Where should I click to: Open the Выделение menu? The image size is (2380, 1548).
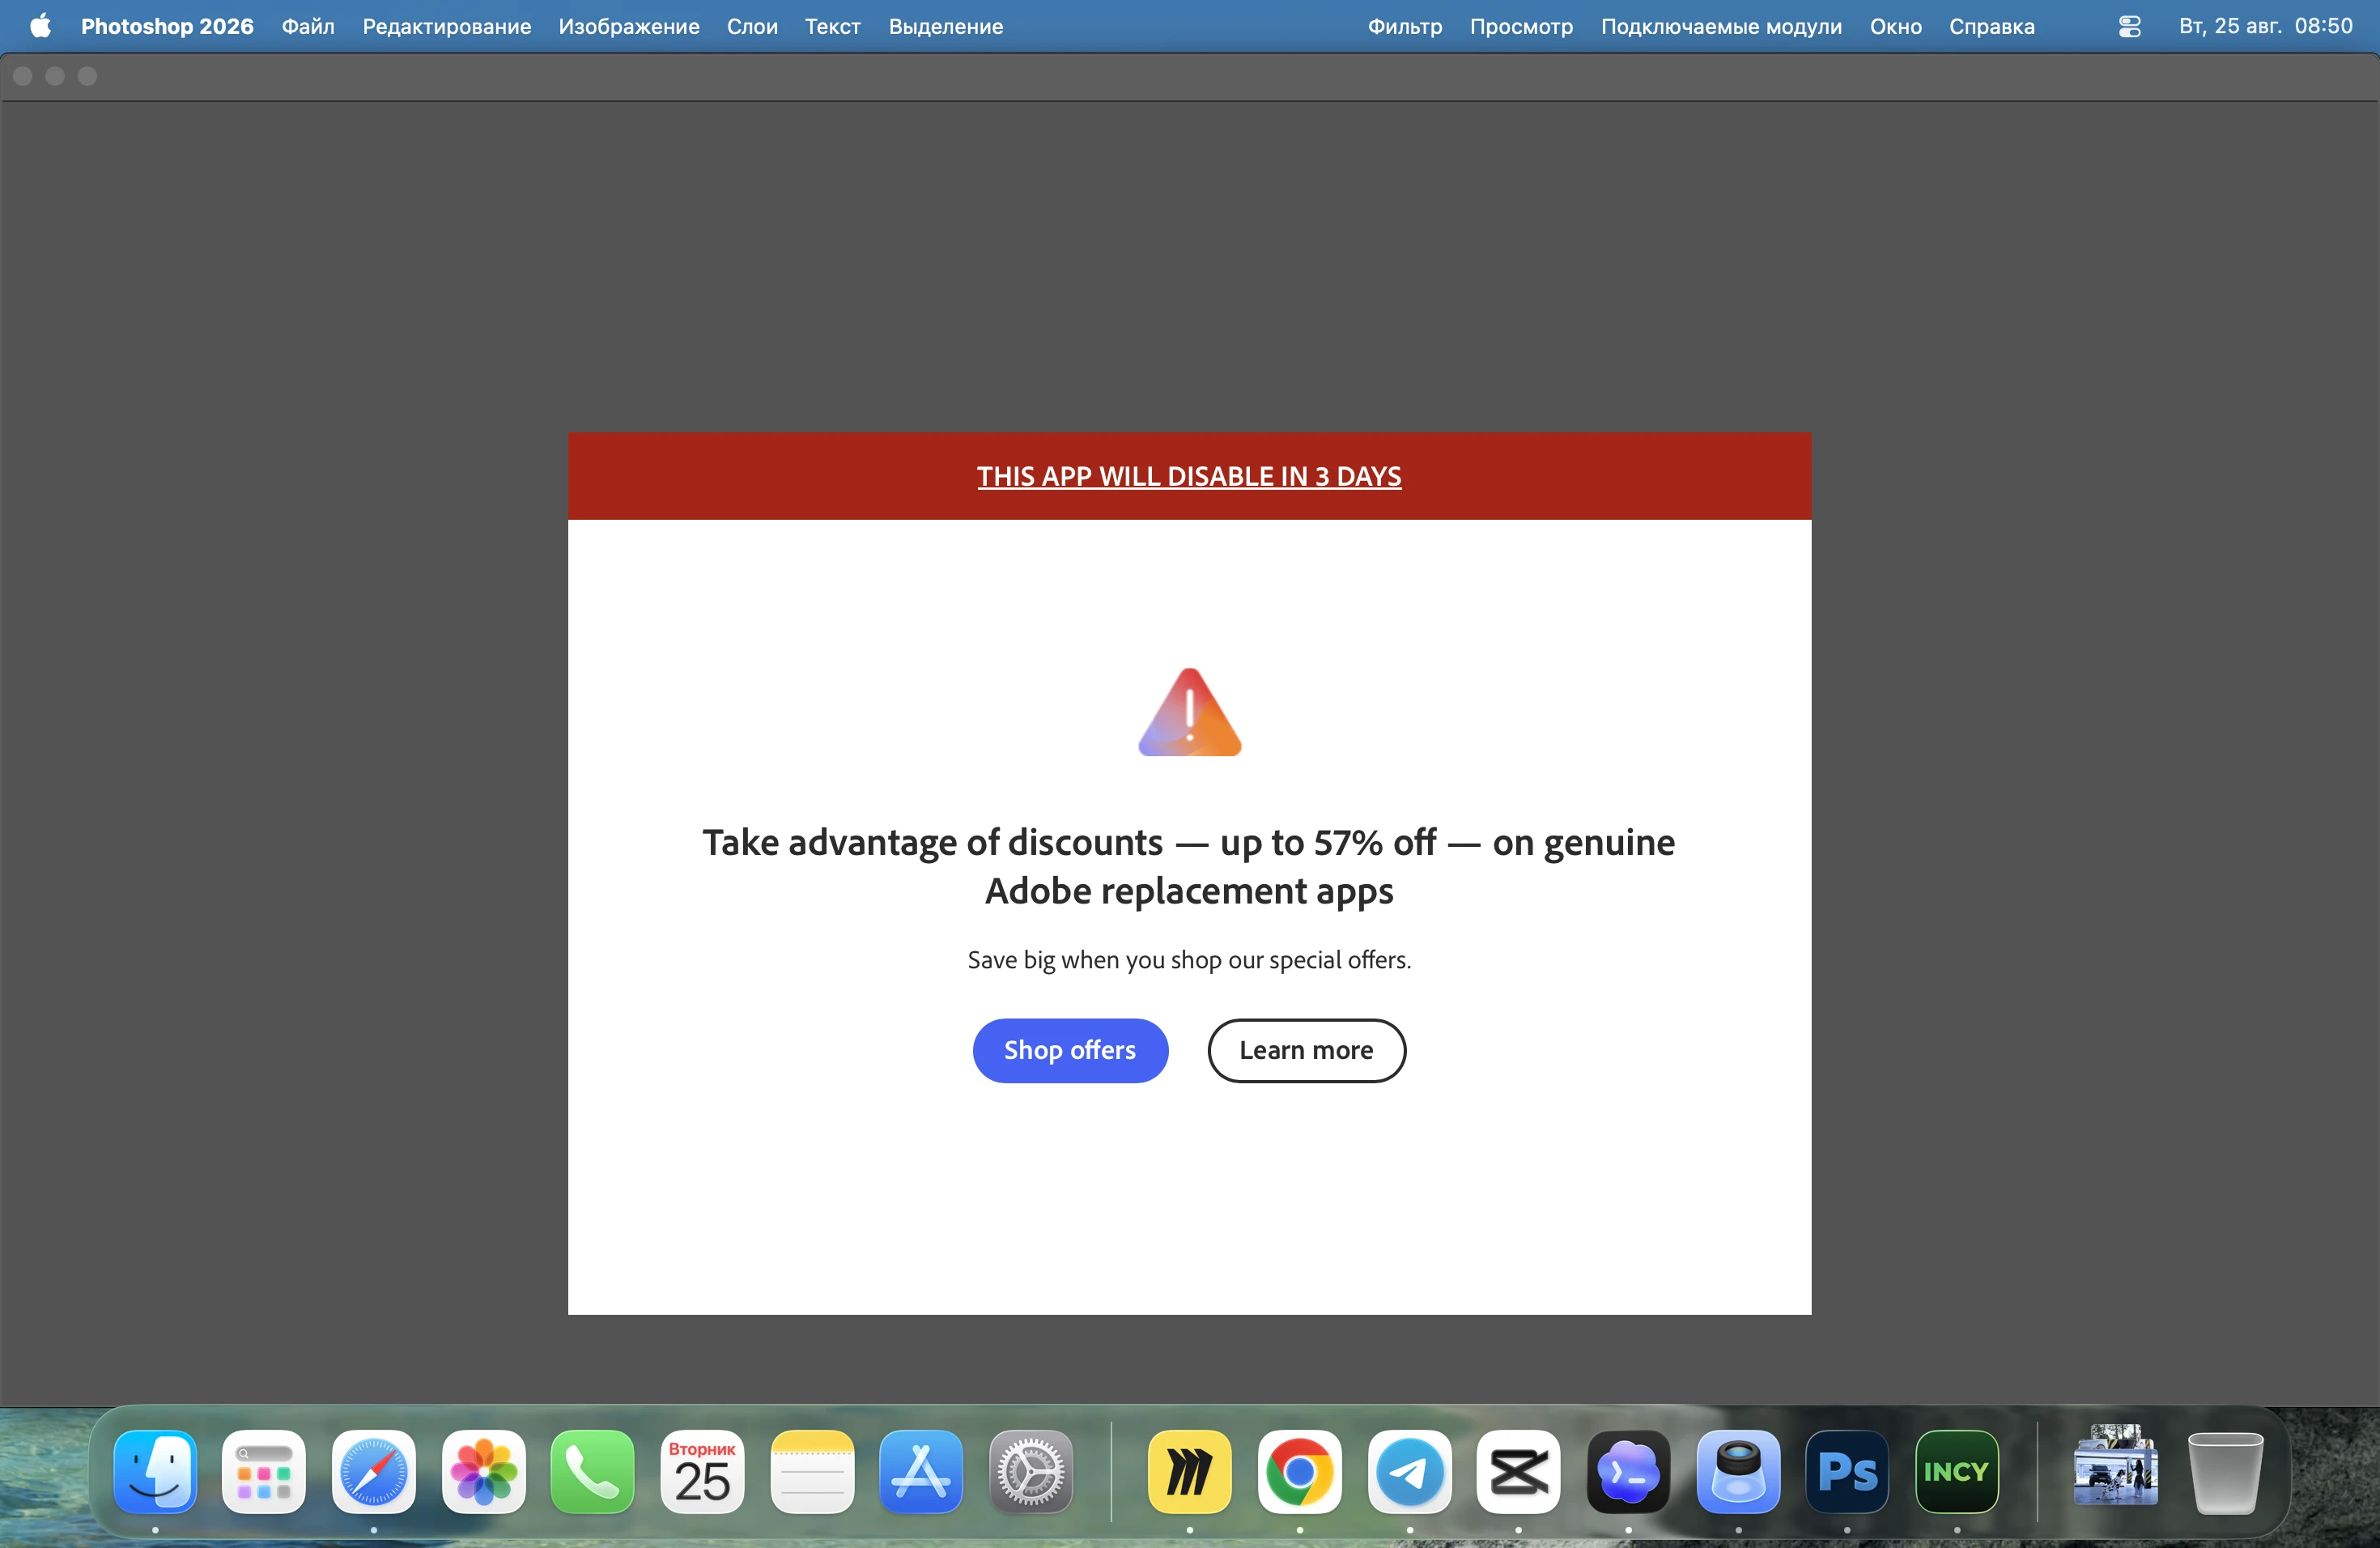click(946, 26)
